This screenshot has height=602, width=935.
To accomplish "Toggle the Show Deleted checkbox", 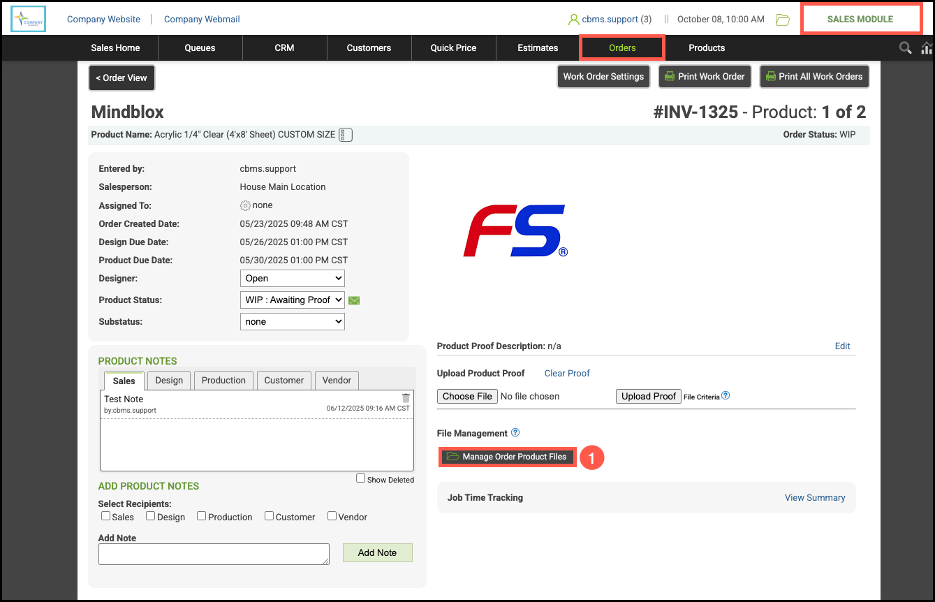I will point(360,478).
